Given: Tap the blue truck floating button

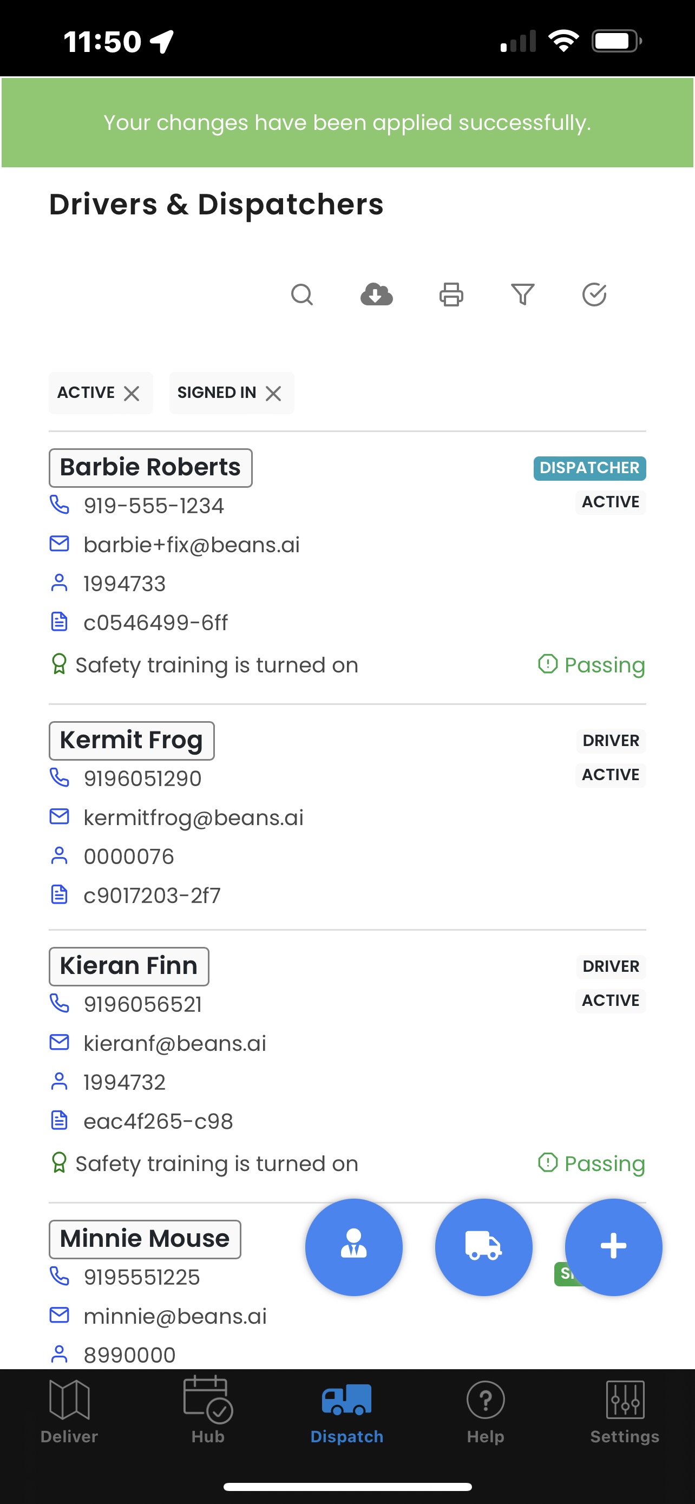Looking at the screenshot, I should (x=483, y=1247).
